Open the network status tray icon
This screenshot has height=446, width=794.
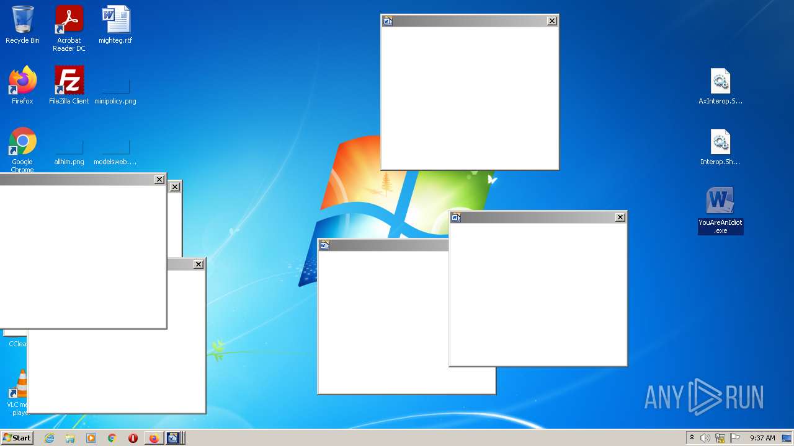point(720,438)
